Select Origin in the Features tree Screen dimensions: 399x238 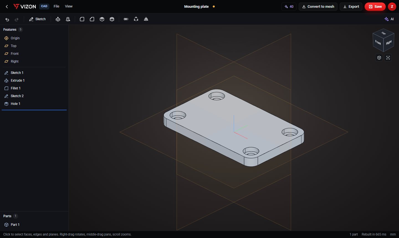pyautogui.click(x=34, y=38)
